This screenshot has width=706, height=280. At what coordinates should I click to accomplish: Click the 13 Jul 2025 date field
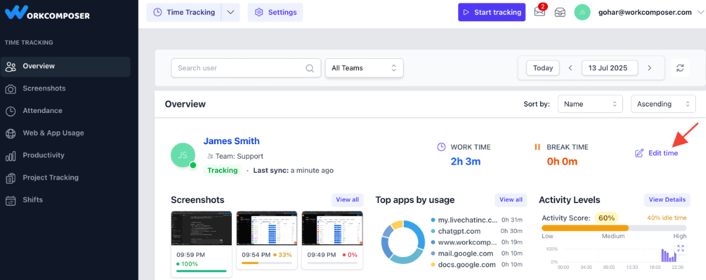click(609, 68)
